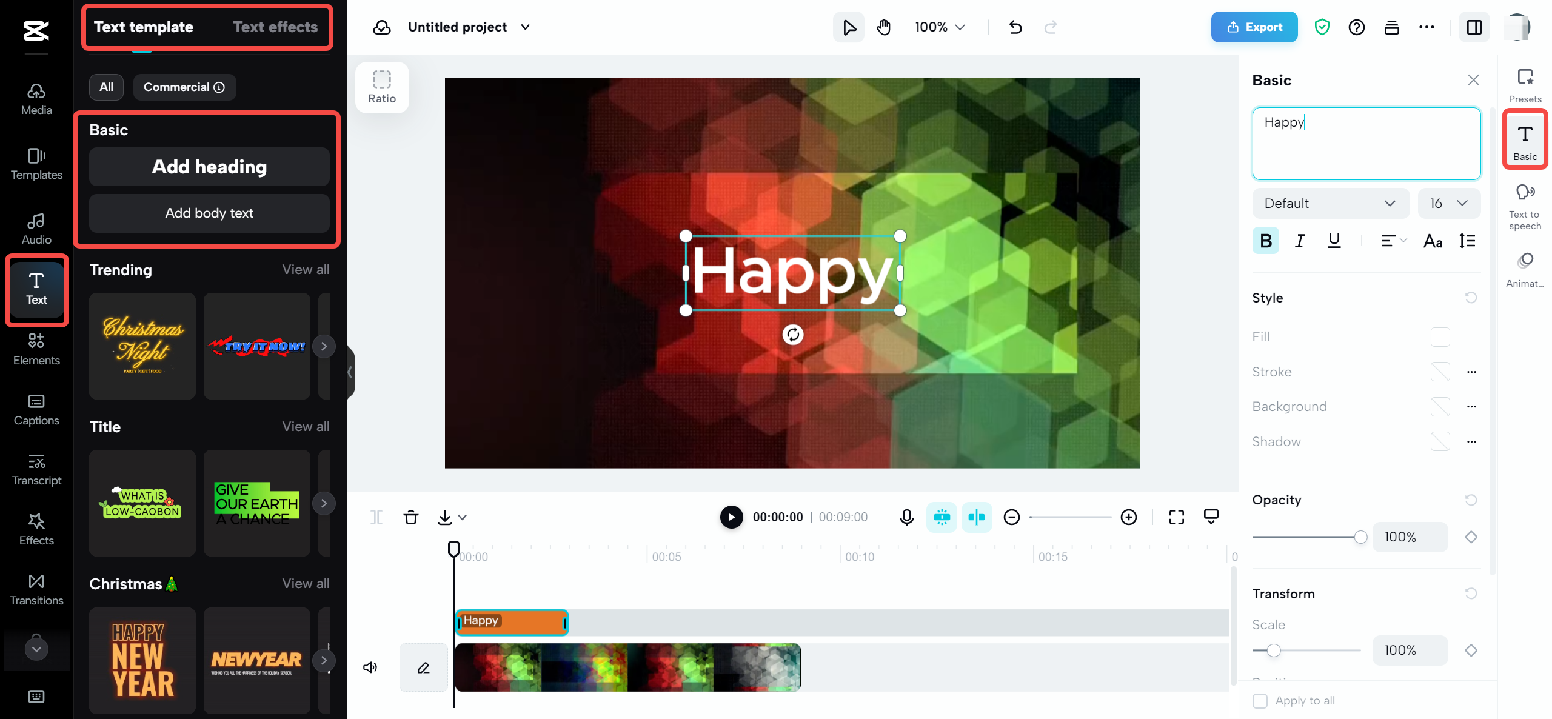Click the Add body text button
This screenshot has width=1552, height=719.
point(209,213)
